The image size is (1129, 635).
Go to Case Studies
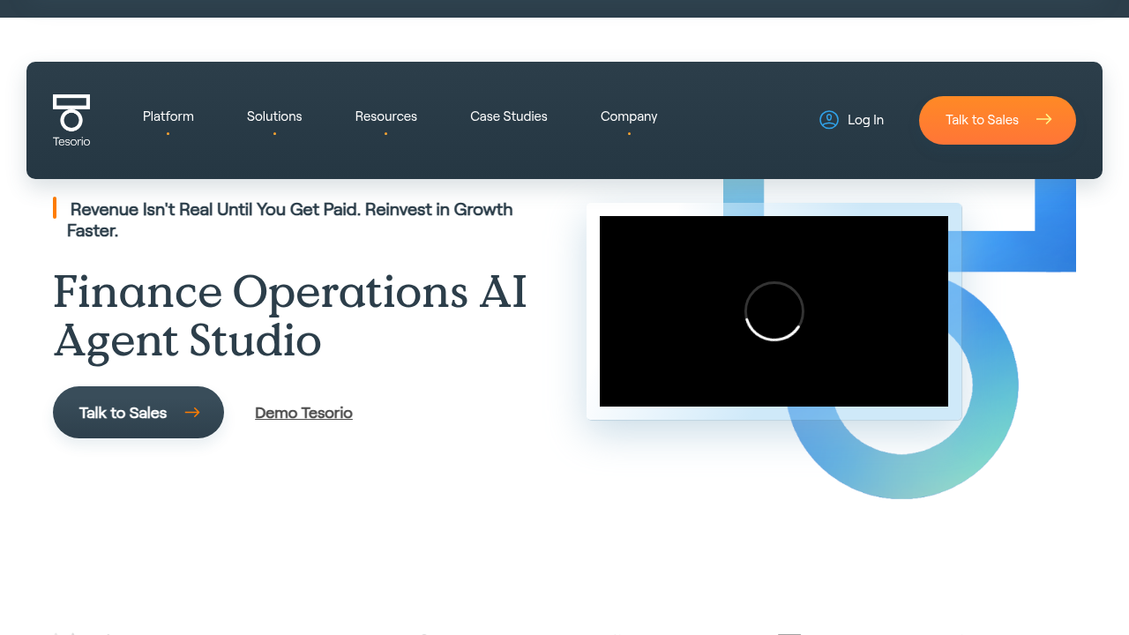(509, 116)
